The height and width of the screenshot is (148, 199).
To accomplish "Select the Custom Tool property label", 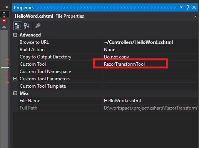I will pyautogui.click(x=33, y=64).
